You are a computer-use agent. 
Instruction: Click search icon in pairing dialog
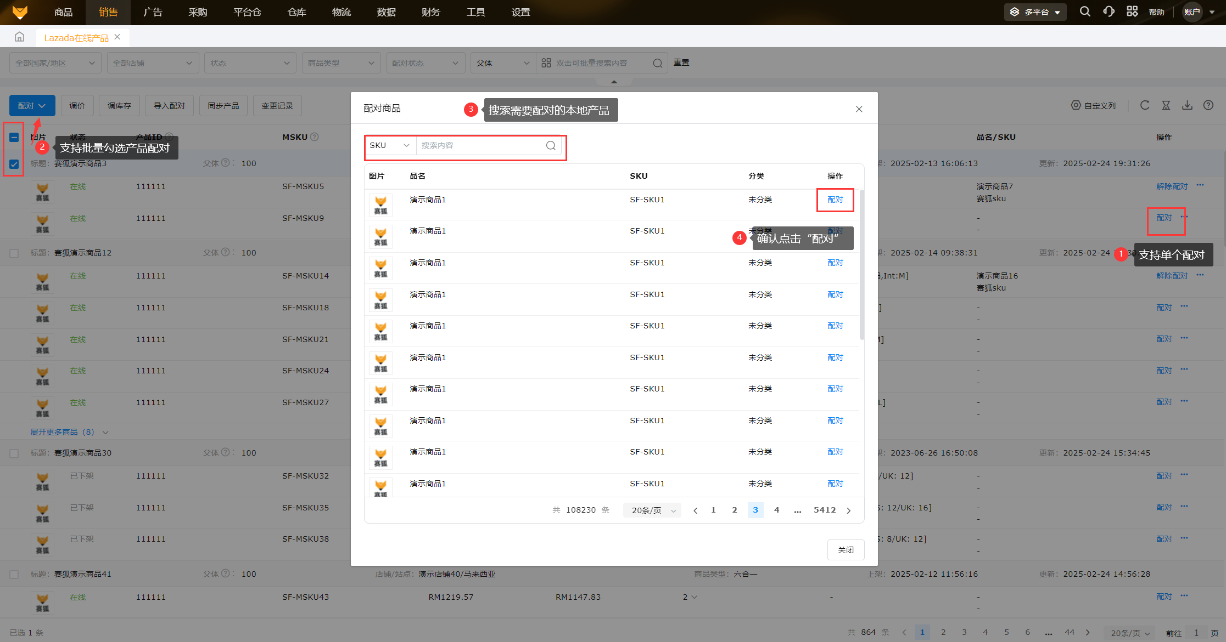point(551,145)
